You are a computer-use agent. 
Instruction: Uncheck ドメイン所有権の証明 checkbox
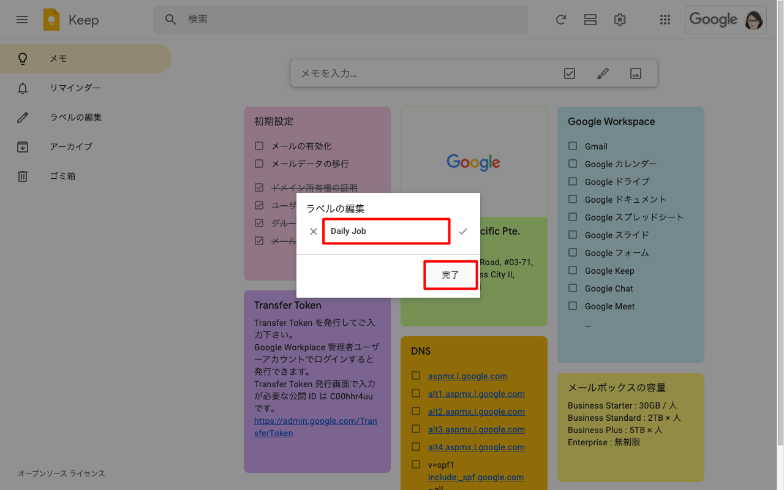click(x=259, y=187)
